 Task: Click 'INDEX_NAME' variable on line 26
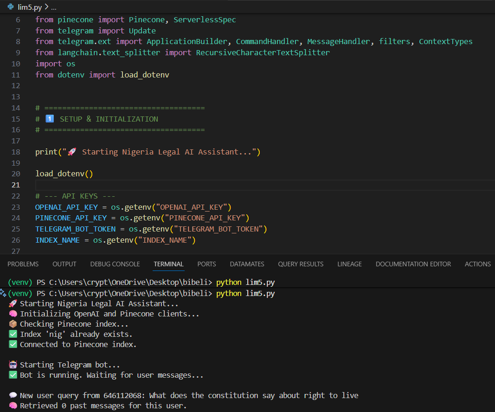click(58, 240)
